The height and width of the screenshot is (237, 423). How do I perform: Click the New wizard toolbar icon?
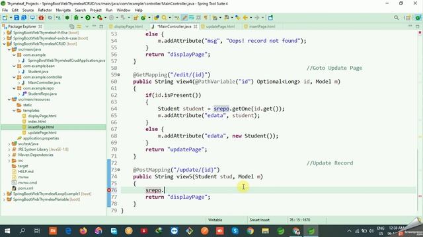[5, 18]
